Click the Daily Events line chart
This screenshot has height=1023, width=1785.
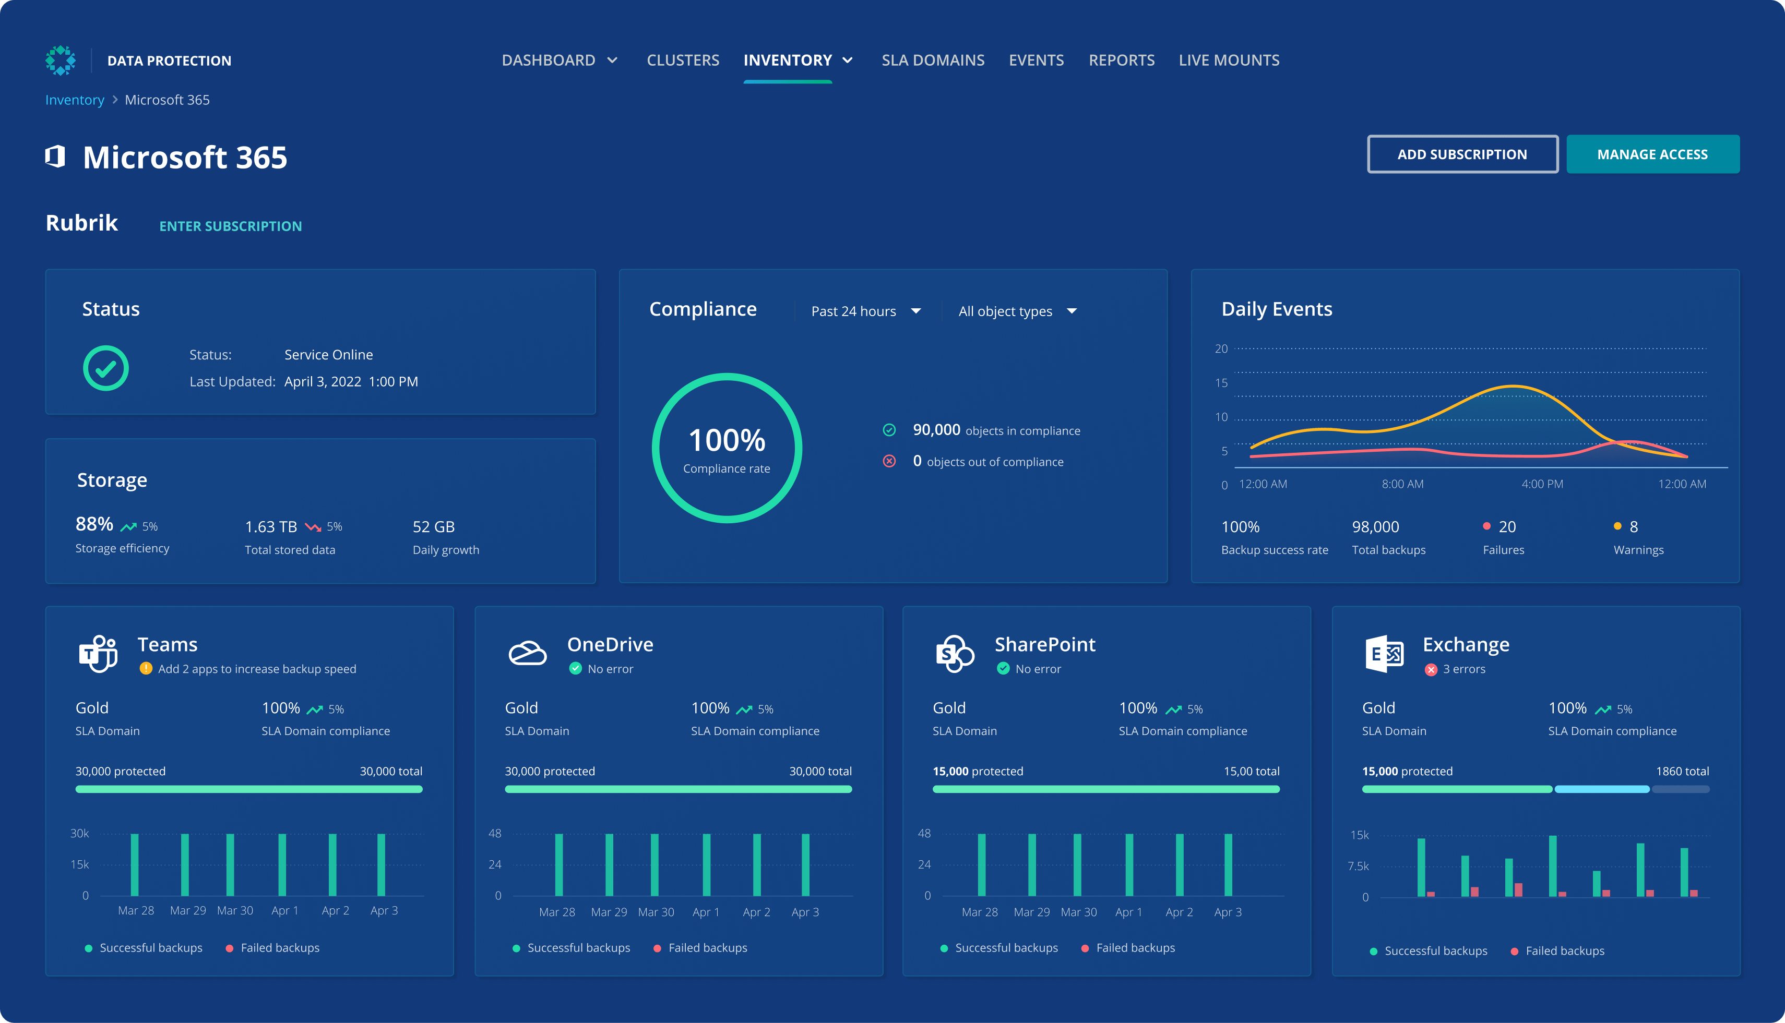(1472, 416)
